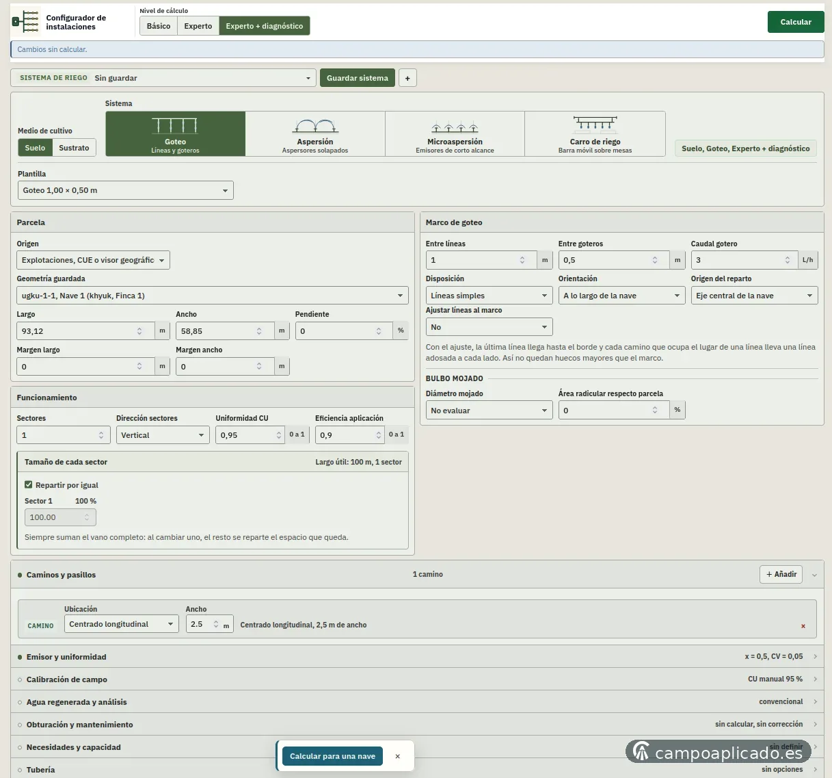This screenshot has height=778, width=832.
Task: Open the Sistema de riego dropdown
Action: 163,78
